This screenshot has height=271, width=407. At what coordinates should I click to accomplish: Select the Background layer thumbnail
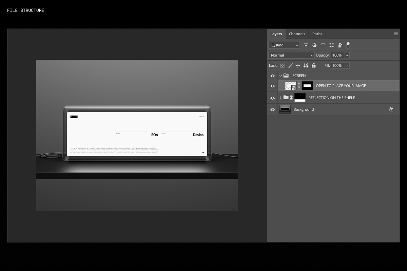(x=285, y=109)
